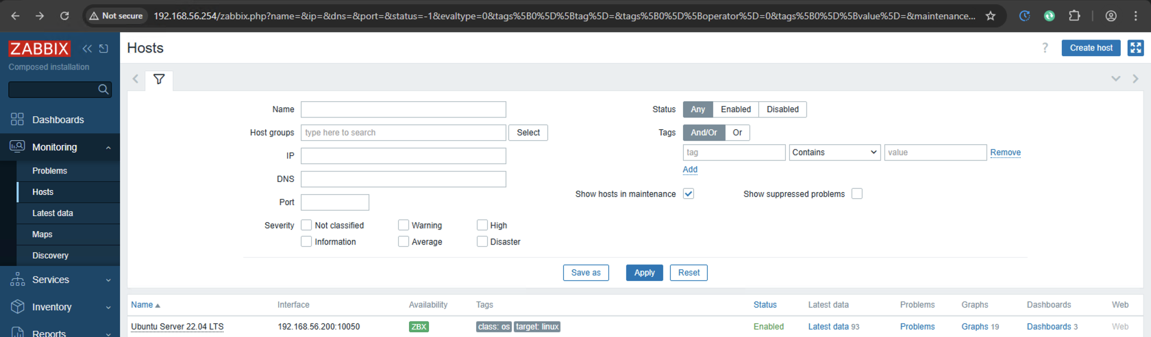This screenshot has height=337, width=1151.
Task: Click the Not secure warning indicator
Action: coord(116,16)
